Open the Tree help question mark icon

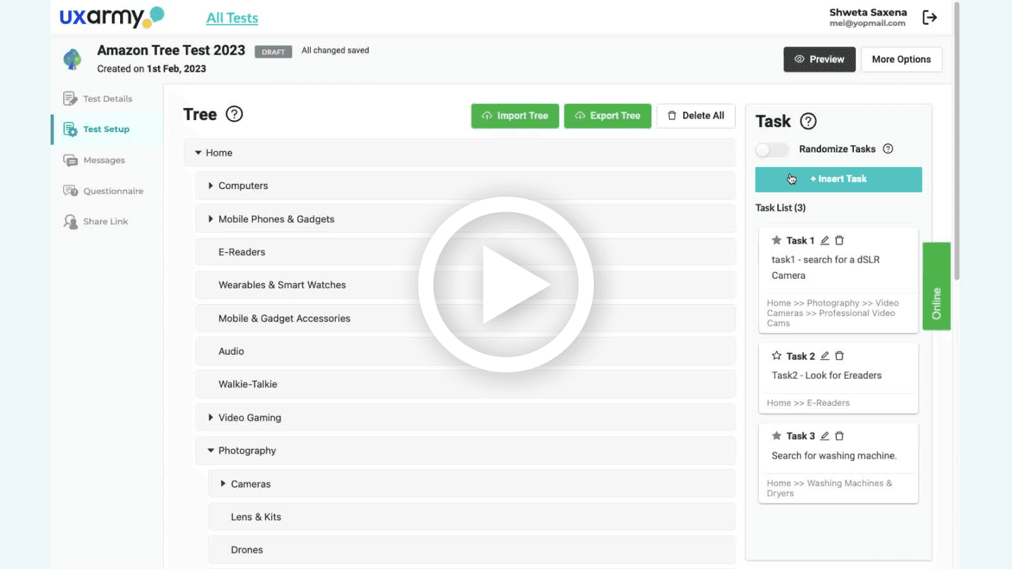pyautogui.click(x=234, y=114)
